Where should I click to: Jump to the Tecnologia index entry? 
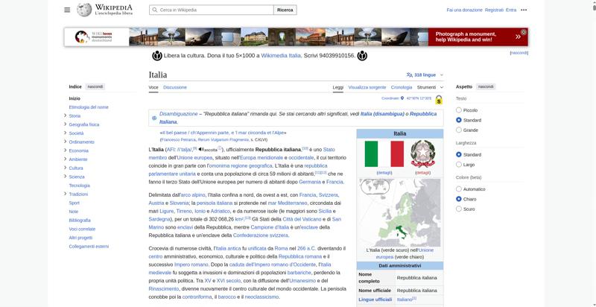80,186
